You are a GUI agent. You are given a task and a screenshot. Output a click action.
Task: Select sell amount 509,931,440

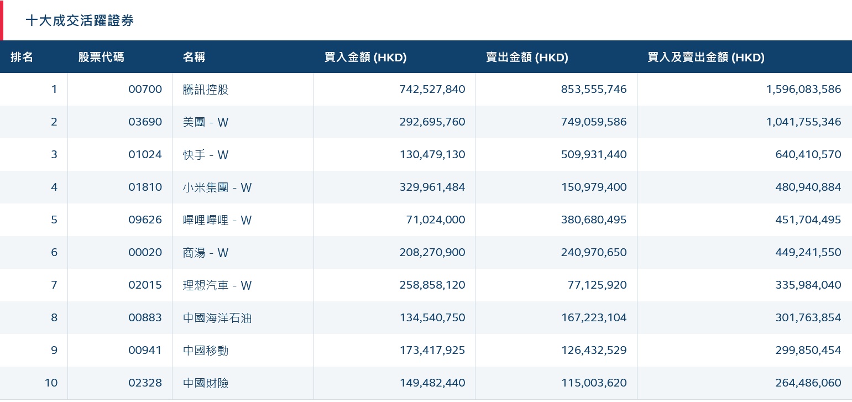tap(594, 155)
